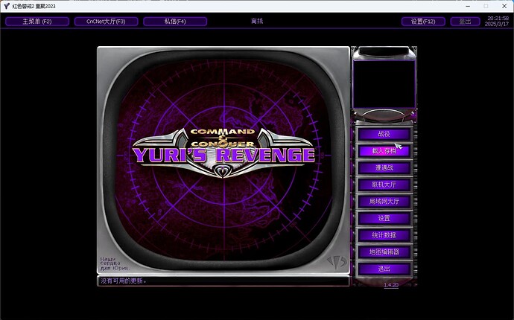The width and height of the screenshot is (514, 320).
Task: Open the 主菜单 (F2) tab
Action: tap(37, 22)
